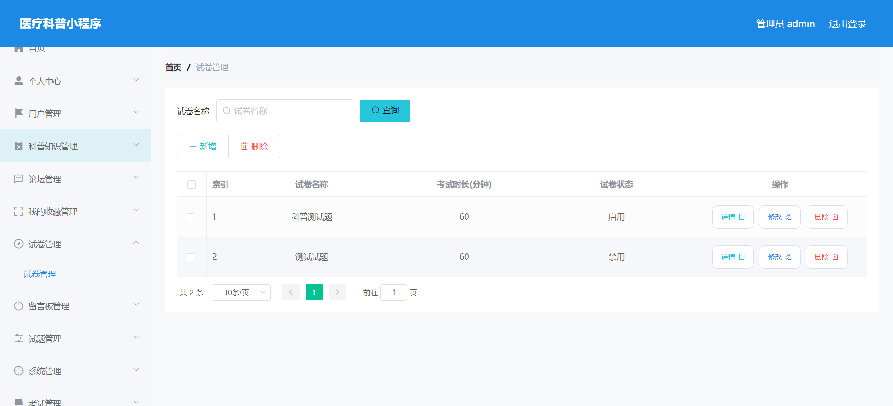Expand the 我的收藏管理 chevron
Image resolution: width=893 pixels, height=406 pixels.
pos(136,210)
